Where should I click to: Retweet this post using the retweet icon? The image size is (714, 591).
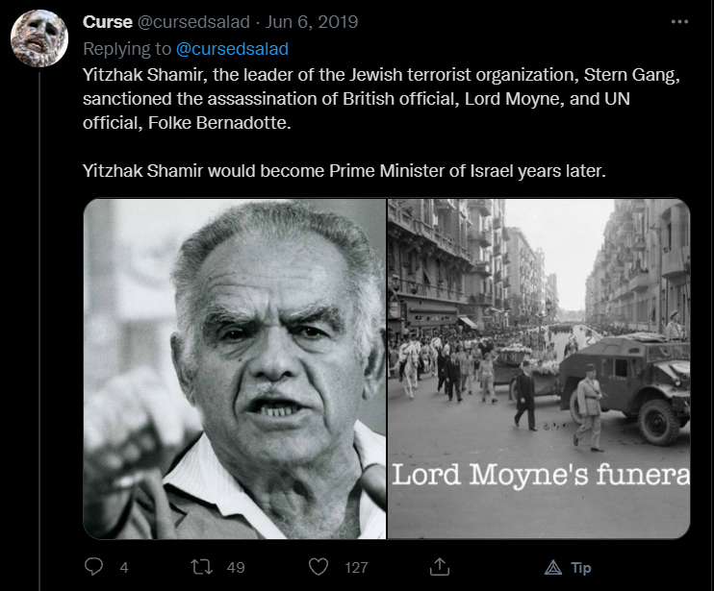click(201, 567)
